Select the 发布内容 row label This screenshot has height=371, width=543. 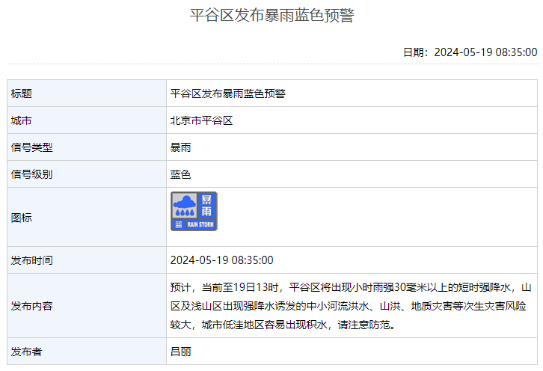click(x=32, y=306)
